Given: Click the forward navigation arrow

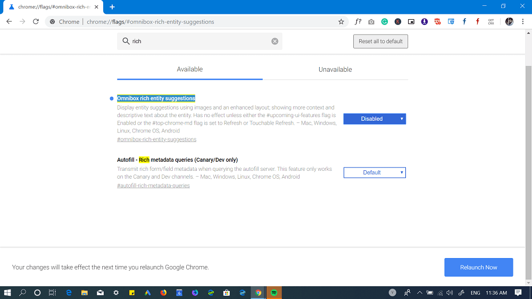Looking at the screenshot, I should [x=22, y=22].
